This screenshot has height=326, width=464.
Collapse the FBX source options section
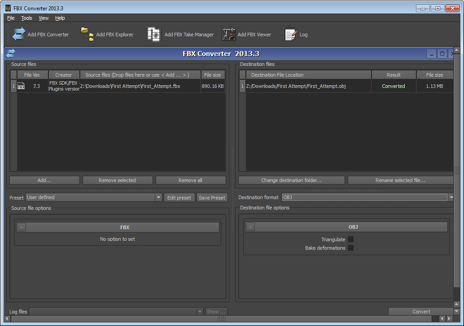pos(22,227)
